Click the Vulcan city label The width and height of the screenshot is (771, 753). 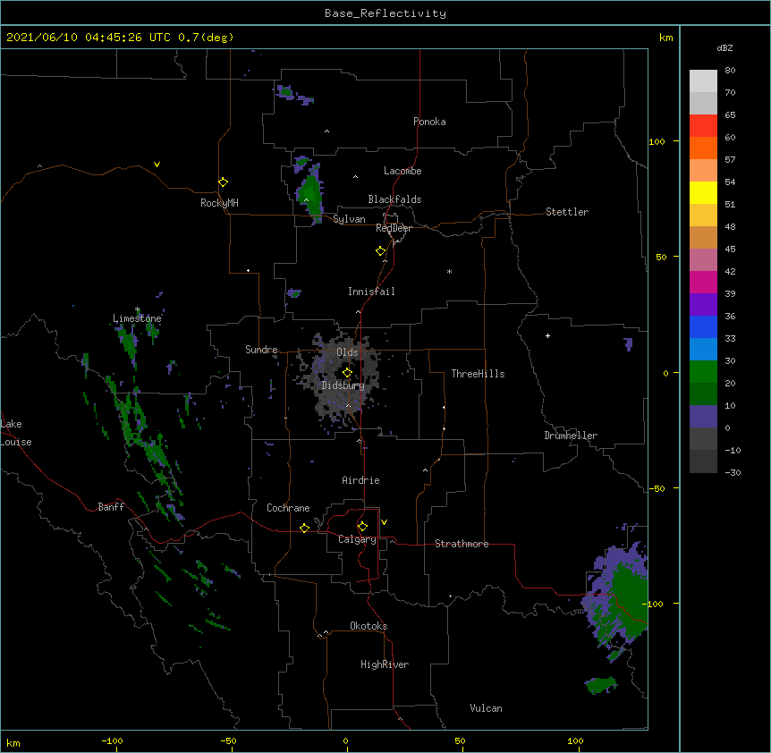coord(486,708)
